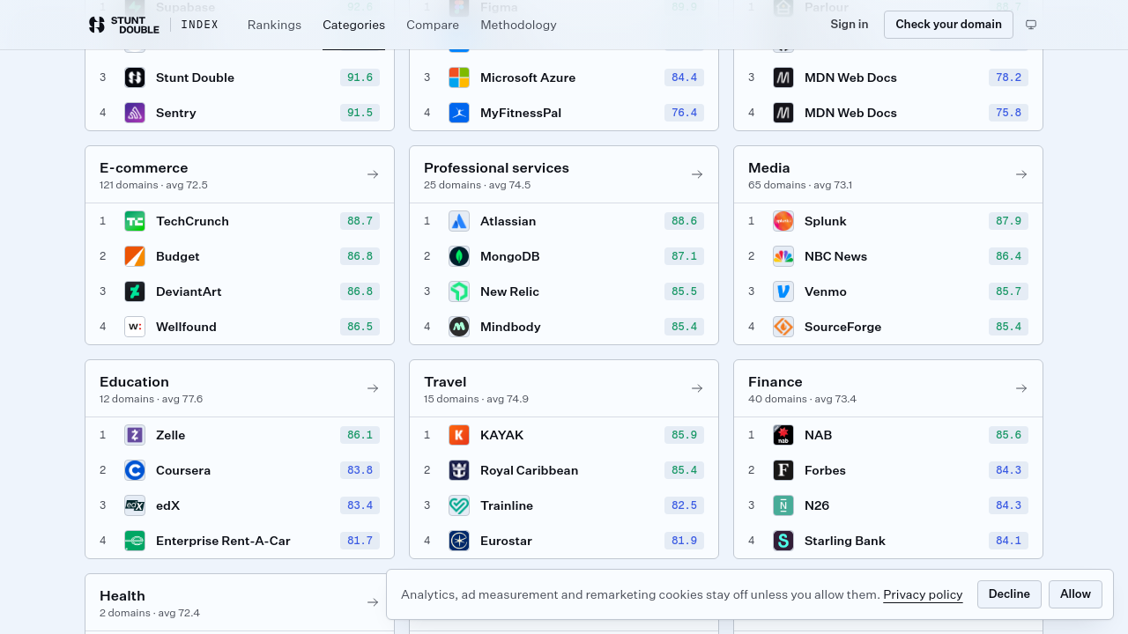Click the TechCrunch logo icon
Image resolution: width=1128 pixels, height=634 pixels.
click(135, 221)
